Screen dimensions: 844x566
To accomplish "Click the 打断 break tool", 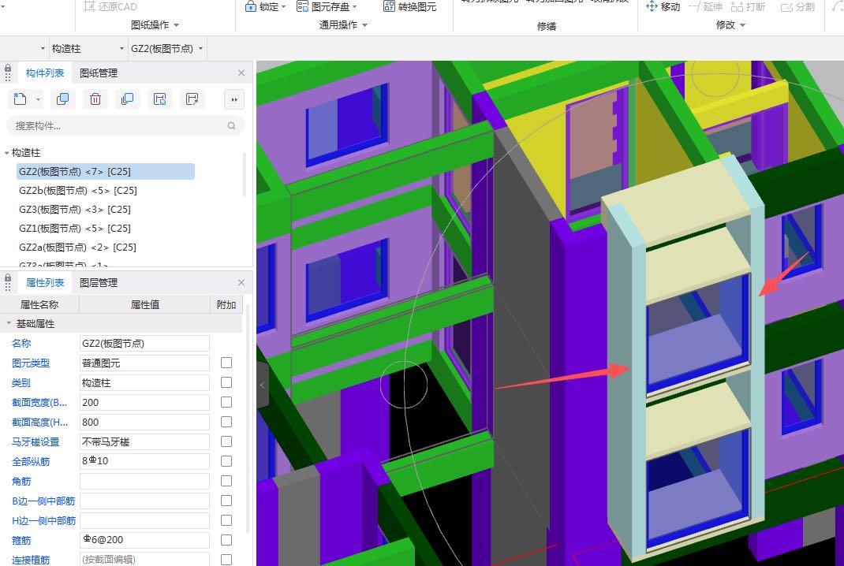I will 749,6.
